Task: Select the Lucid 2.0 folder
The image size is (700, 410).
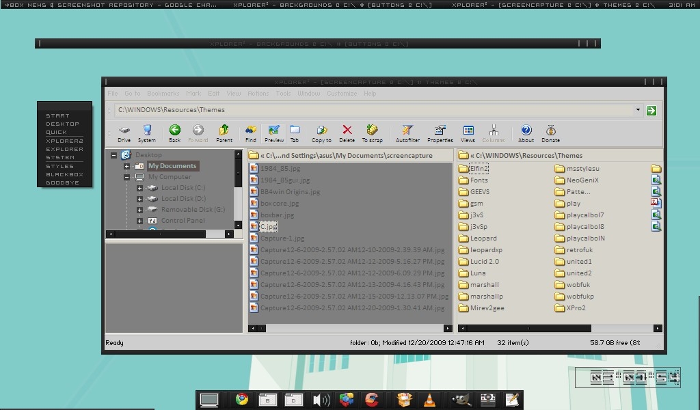Action: (485, 262)
